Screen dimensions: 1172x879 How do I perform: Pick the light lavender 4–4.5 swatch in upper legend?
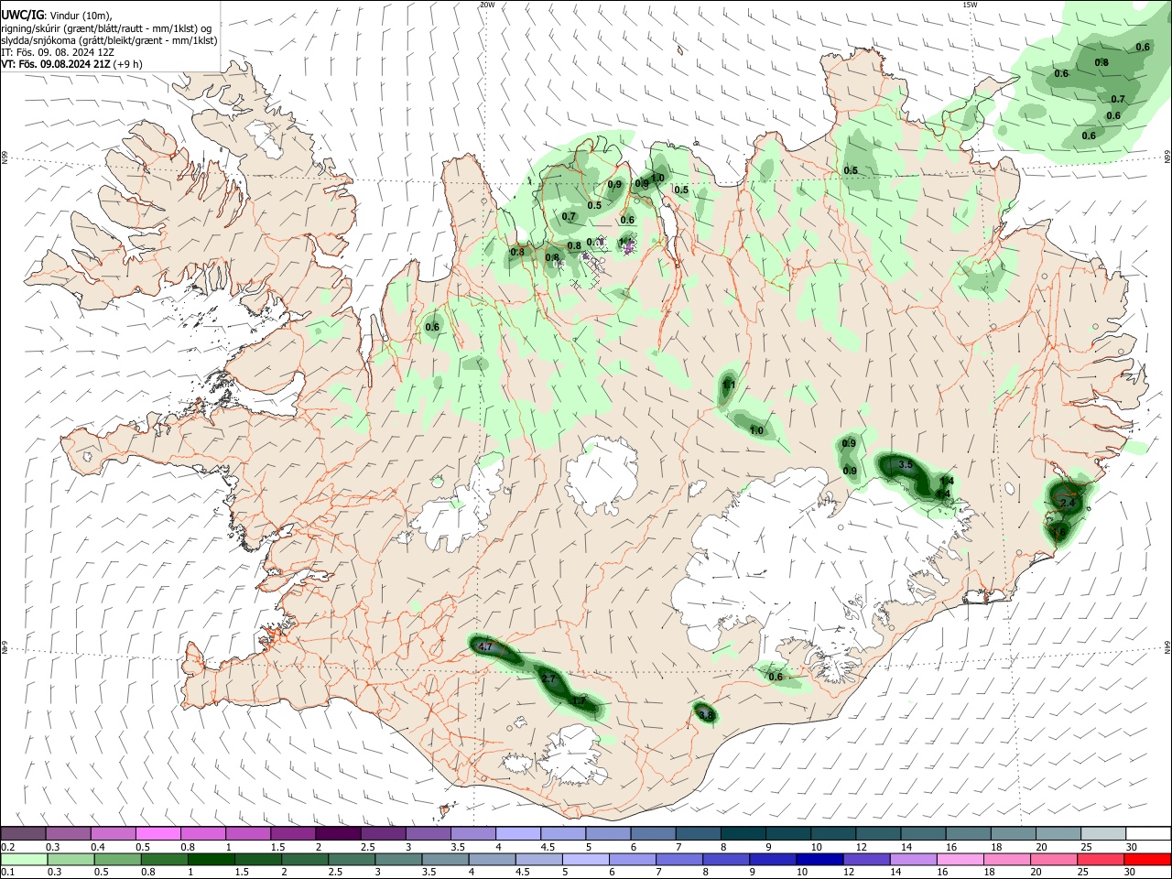click(x=517, y=833)
